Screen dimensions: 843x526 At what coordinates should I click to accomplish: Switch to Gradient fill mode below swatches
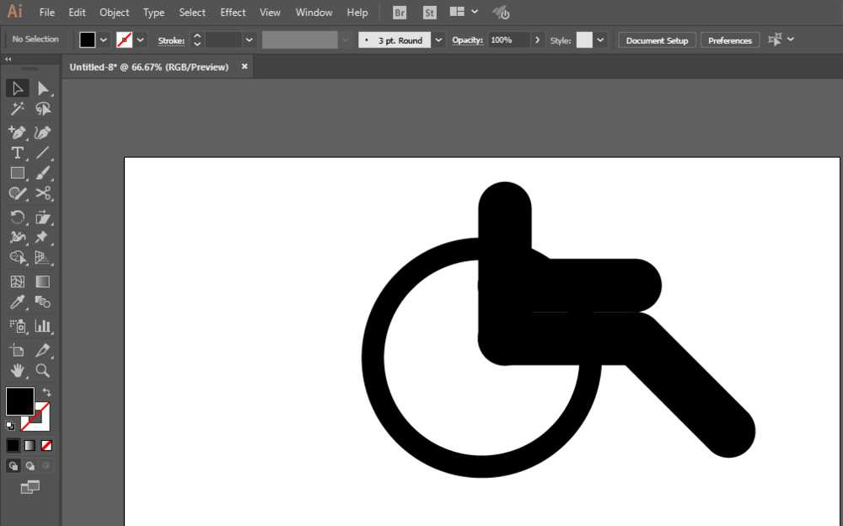(30, 445)
